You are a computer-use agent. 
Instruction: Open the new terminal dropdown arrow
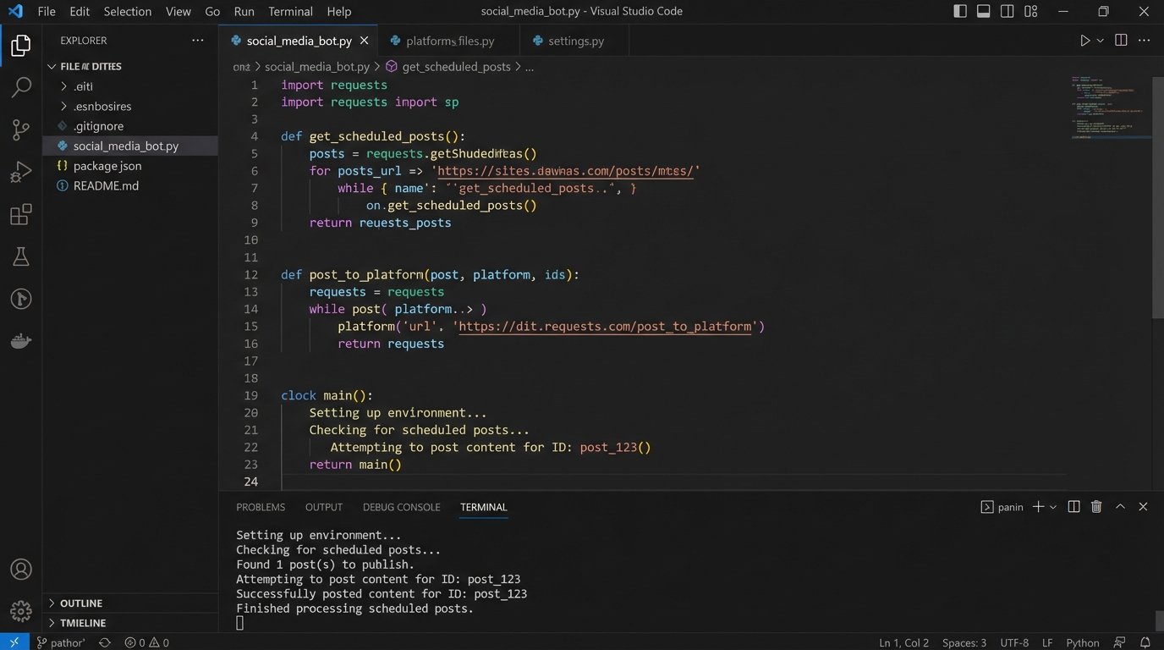[x=1053, y=507]
